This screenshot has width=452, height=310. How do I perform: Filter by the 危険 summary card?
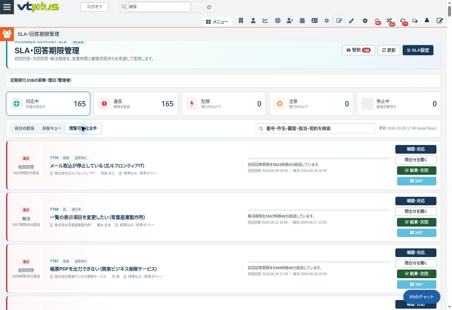[x=223, y=104]
